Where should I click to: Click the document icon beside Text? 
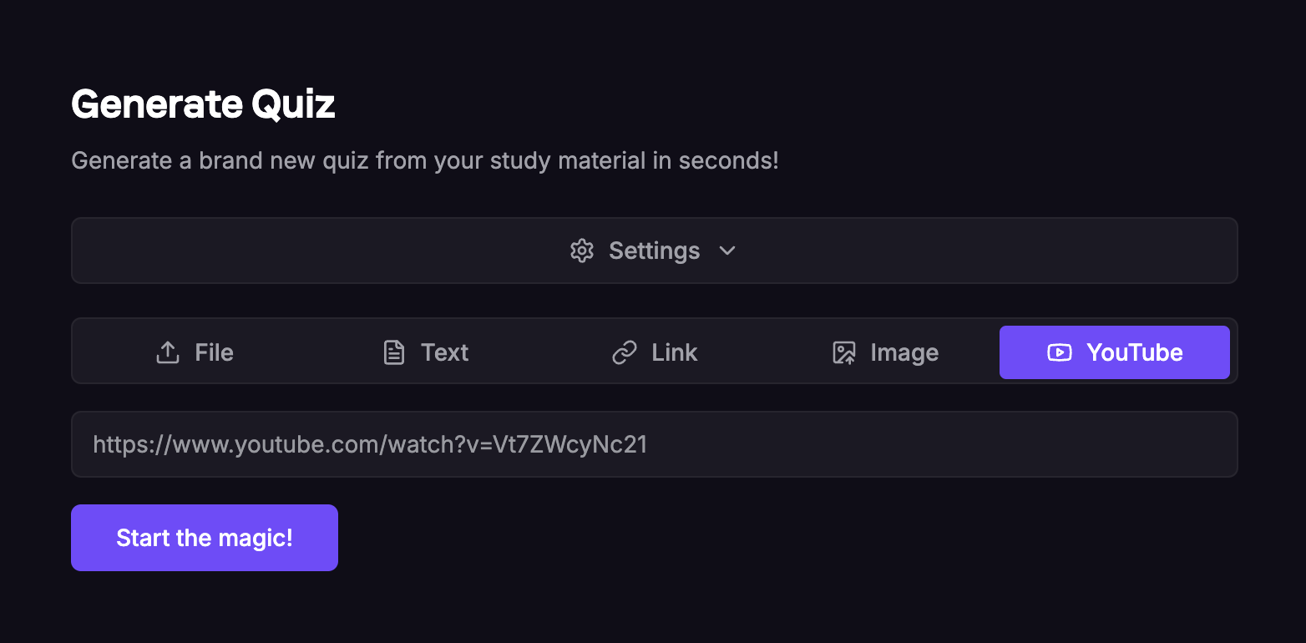[393, 352]
